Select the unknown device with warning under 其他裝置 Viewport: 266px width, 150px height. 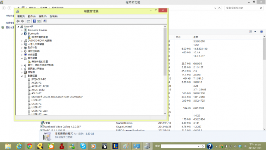tap(38, 62)
